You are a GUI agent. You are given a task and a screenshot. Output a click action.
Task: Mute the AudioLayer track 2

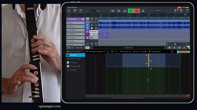(92, 35)
